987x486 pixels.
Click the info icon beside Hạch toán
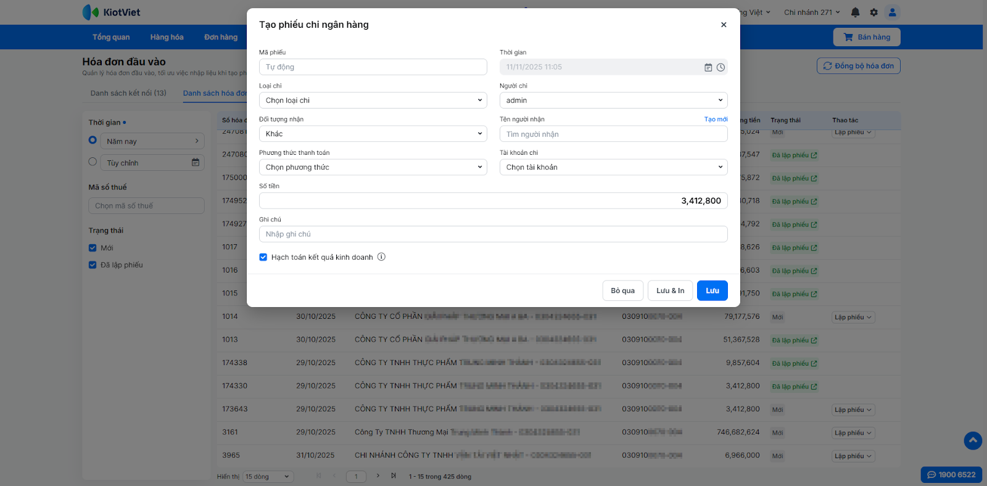click(381, 257)
